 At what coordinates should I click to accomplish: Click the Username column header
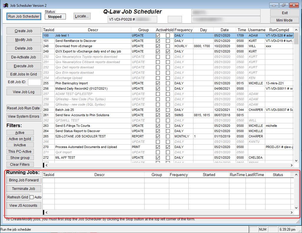257,30
